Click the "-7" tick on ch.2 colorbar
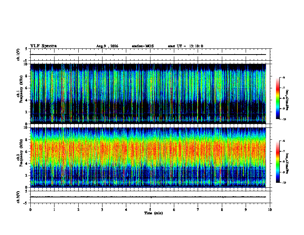Screen dimensions: 304x235 [283, 151]
